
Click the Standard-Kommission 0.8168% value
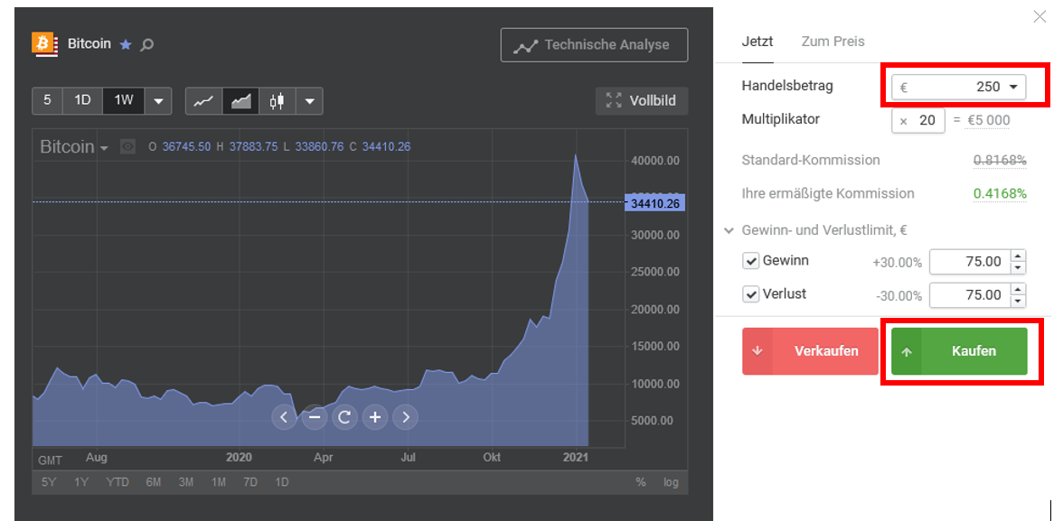coord(1000,161)
